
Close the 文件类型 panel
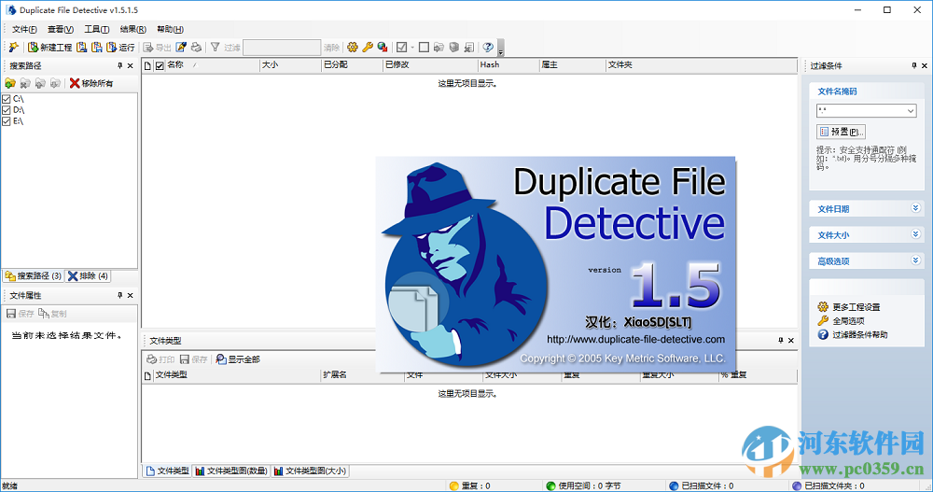pos(791,340)
